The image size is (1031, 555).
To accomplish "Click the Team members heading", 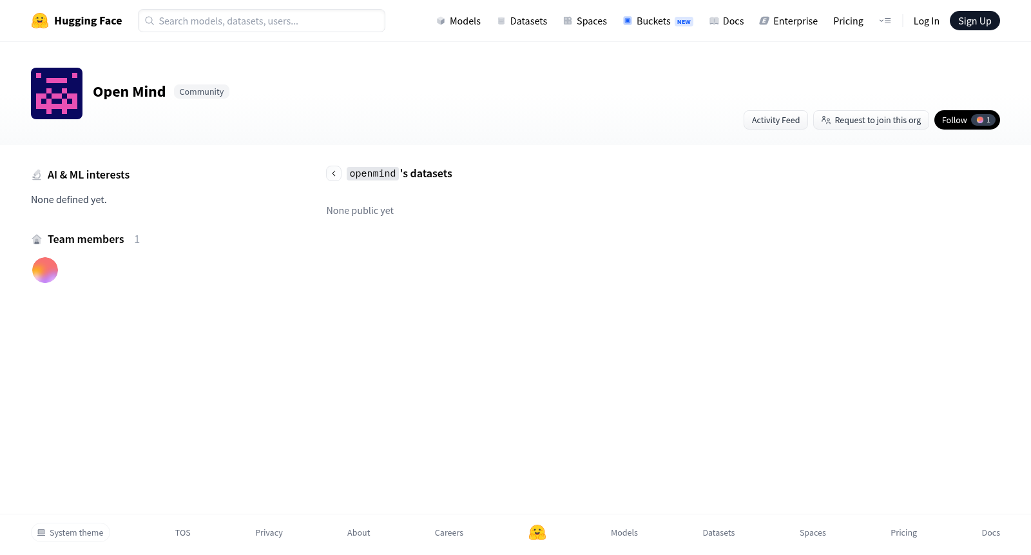I will click(x=86, y=239).
